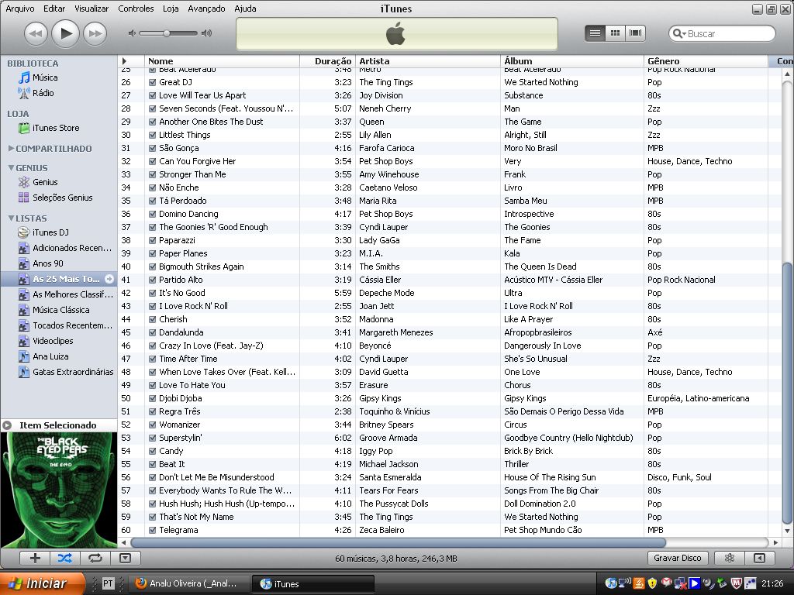Uncheck Another One Bites The Dust checkbox
The image size is (794, 595).
pyautogui.click(x=152, y=122)
